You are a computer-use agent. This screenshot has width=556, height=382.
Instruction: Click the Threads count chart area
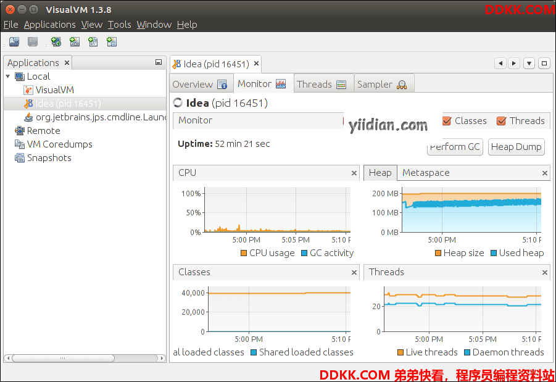463,309
